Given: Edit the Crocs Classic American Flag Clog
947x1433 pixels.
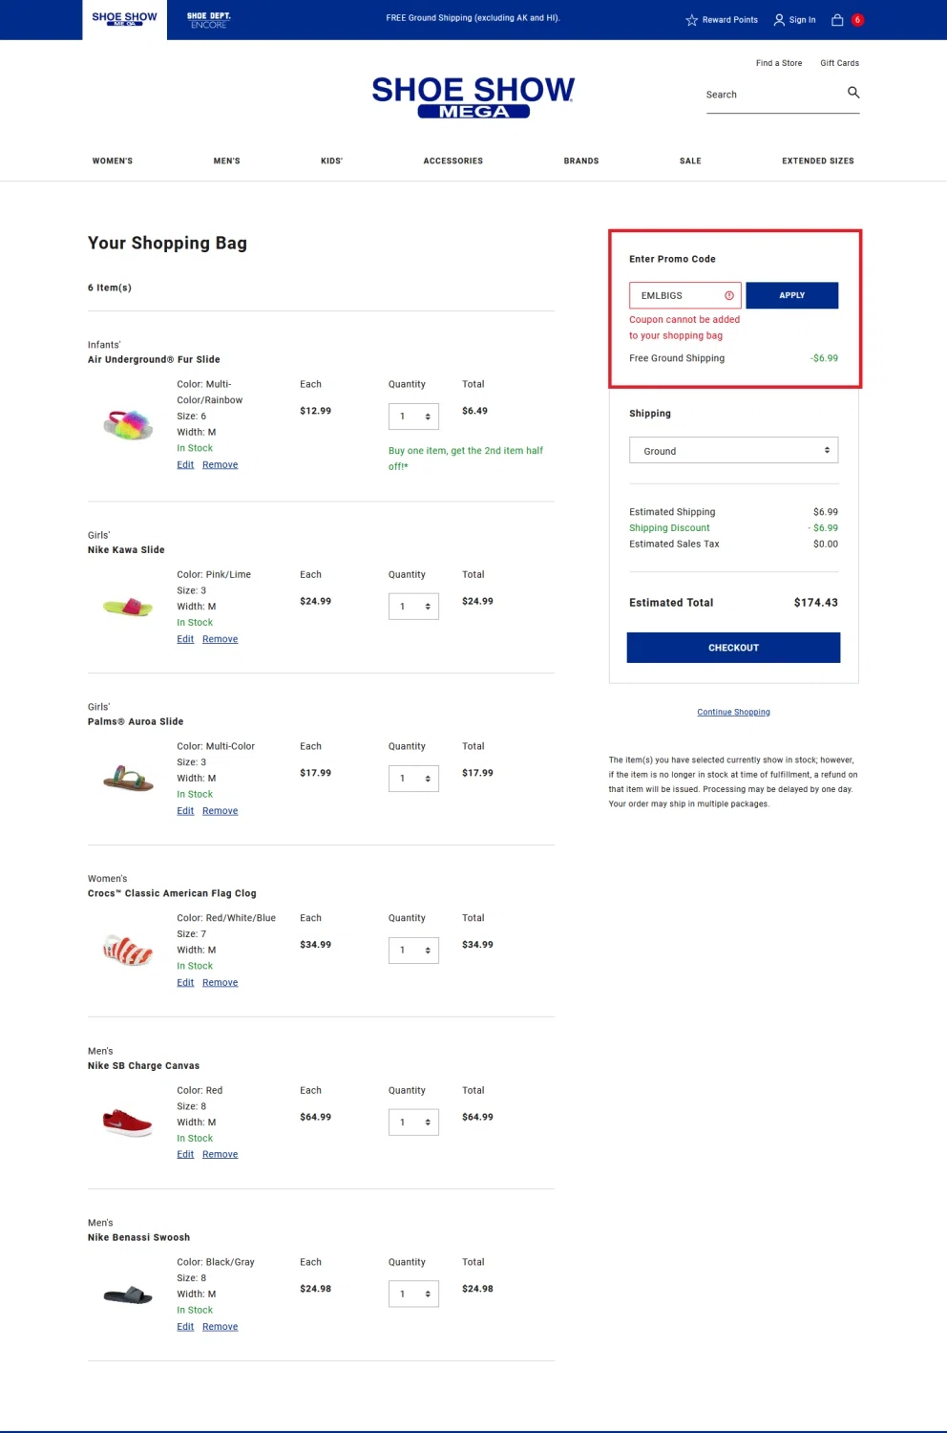Looking at the screenshot, I should pyautogui.click(x=185, y=983).
